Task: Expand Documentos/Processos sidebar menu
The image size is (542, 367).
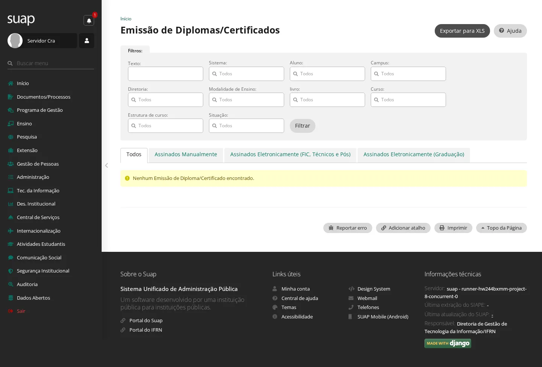Action: pyautogui.click(x=44, y=97)
